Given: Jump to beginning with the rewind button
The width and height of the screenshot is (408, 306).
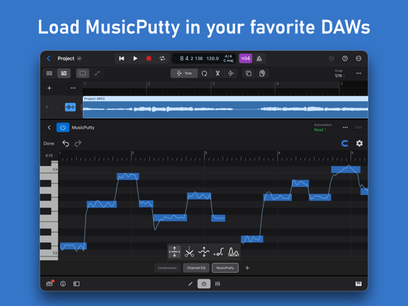Looking at the screenshot, I should pyautogui.click(x=121, y=58).
